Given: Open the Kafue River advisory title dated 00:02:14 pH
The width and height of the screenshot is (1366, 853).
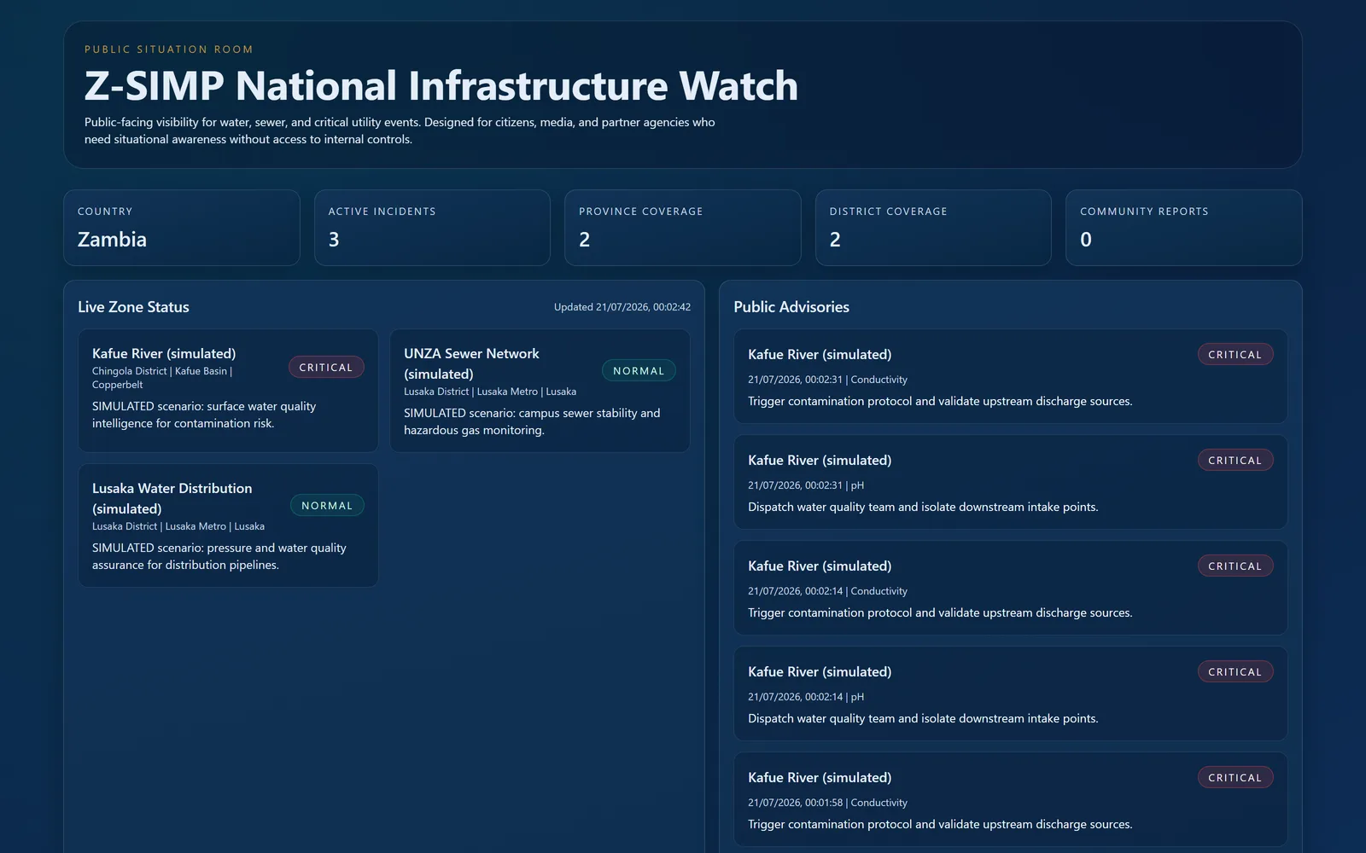Looking at the screenshot, I should click(820, 671).
